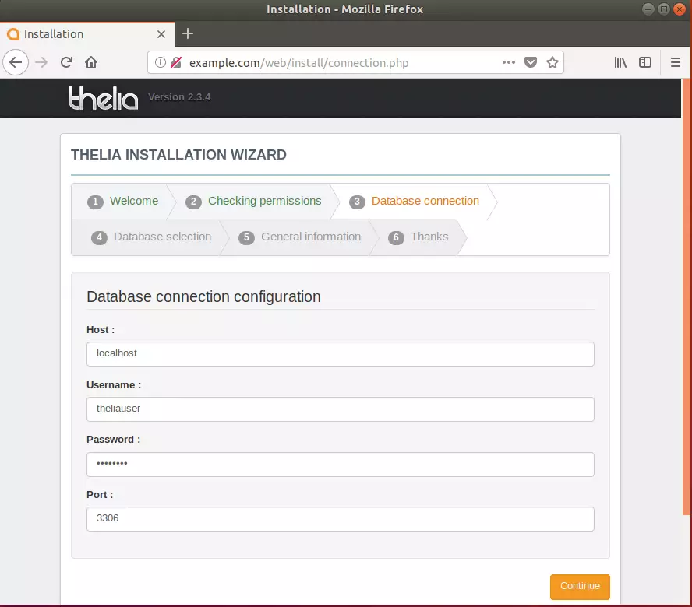This screenshot has width=692, height=607.
Task: Click the insecure connection padlock icon
Action: 176,62
